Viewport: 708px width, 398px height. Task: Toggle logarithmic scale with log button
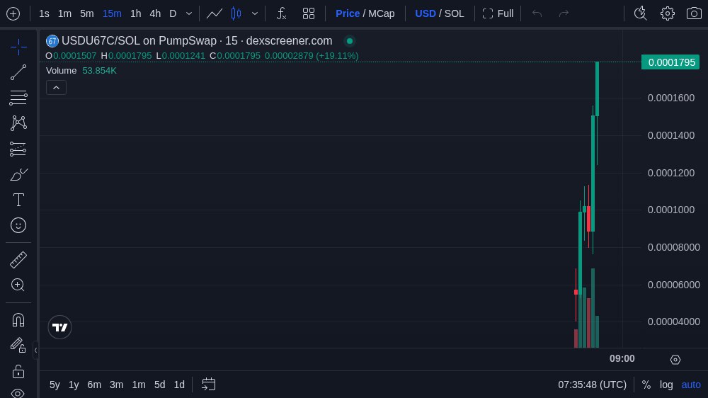click(x=666, y=385)
